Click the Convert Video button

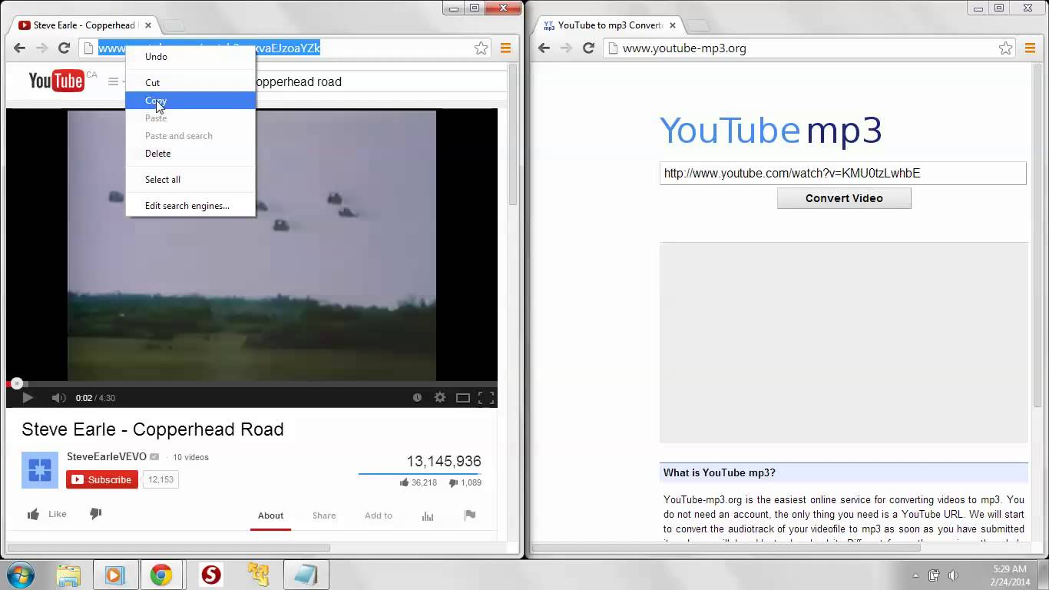pyautogui.click(x=844, y=198)
